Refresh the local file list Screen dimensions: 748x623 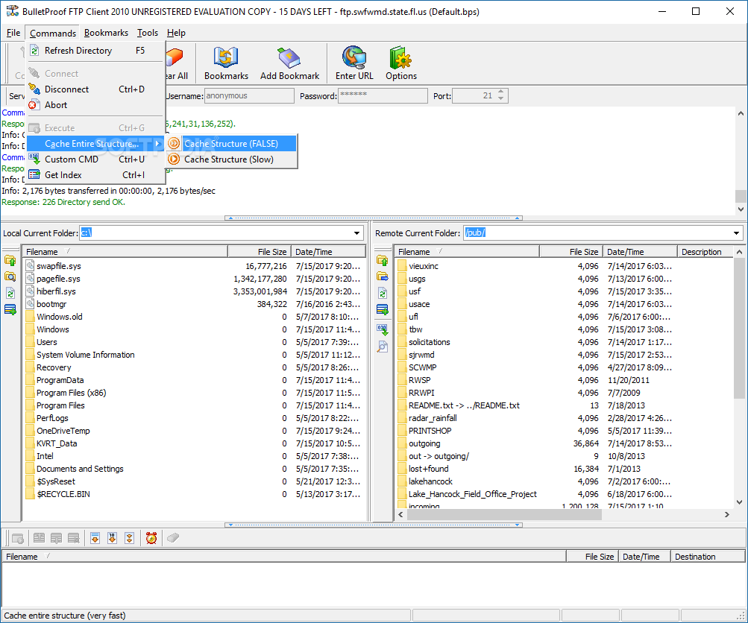(10, 293)
